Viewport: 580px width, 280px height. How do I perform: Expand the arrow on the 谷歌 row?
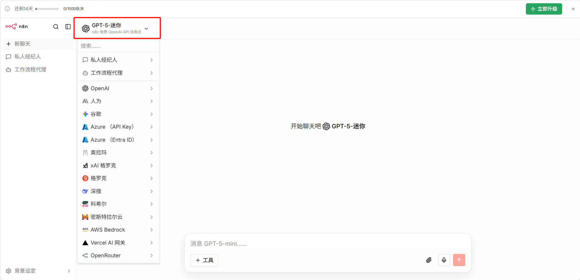[152, 114]
